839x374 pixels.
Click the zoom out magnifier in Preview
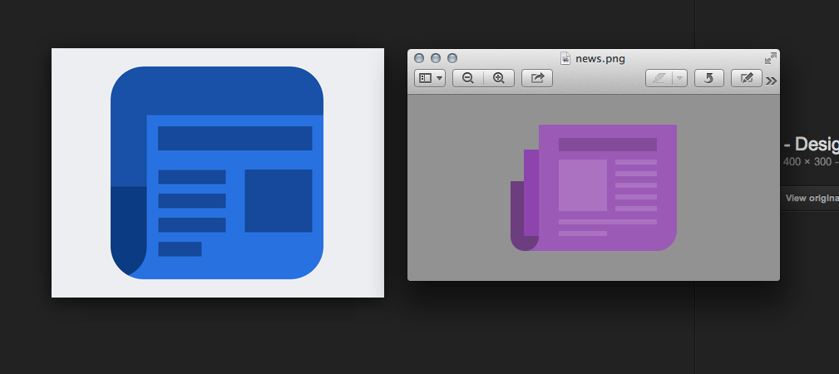[468, 78]
